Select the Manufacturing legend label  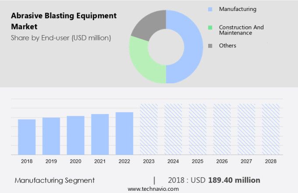coord(238,9)
